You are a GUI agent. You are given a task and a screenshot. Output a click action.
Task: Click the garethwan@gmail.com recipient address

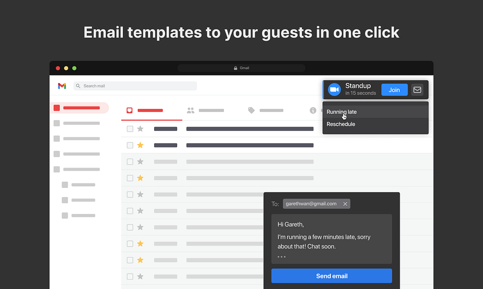point(311,204)
